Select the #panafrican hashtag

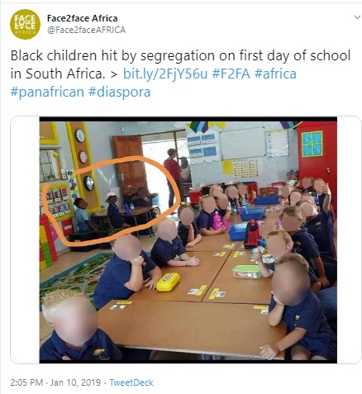47,92
